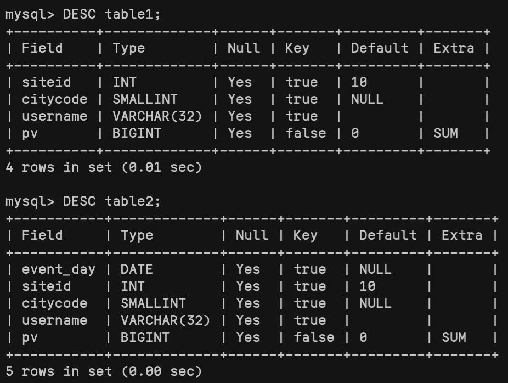508x383 pixels.
Task: Click 'false' key value in table1
Action: (x=306, y=133)
